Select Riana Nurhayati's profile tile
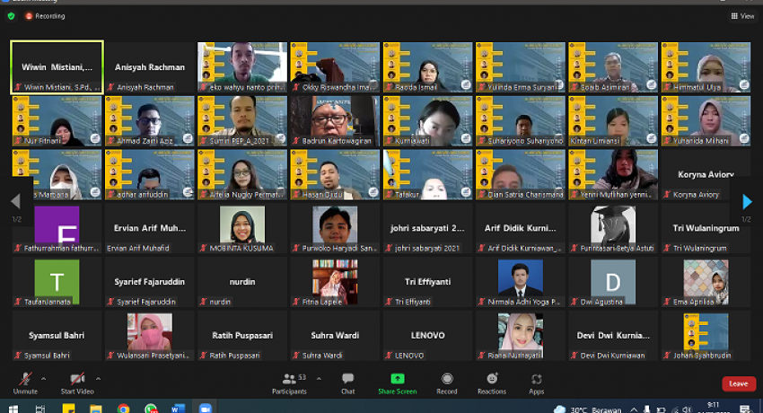This screenshot has height=413, width=763. pos(520,336)
